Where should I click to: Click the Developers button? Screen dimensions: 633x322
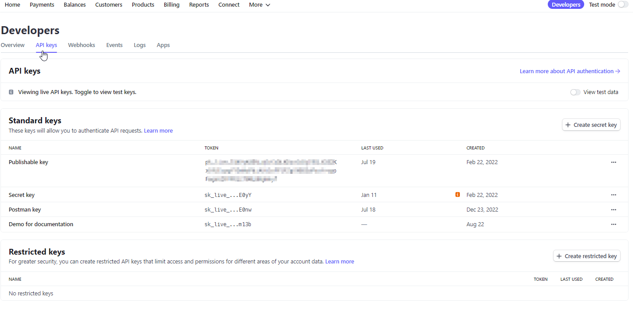pyautogui.click(x=566, y=5)
